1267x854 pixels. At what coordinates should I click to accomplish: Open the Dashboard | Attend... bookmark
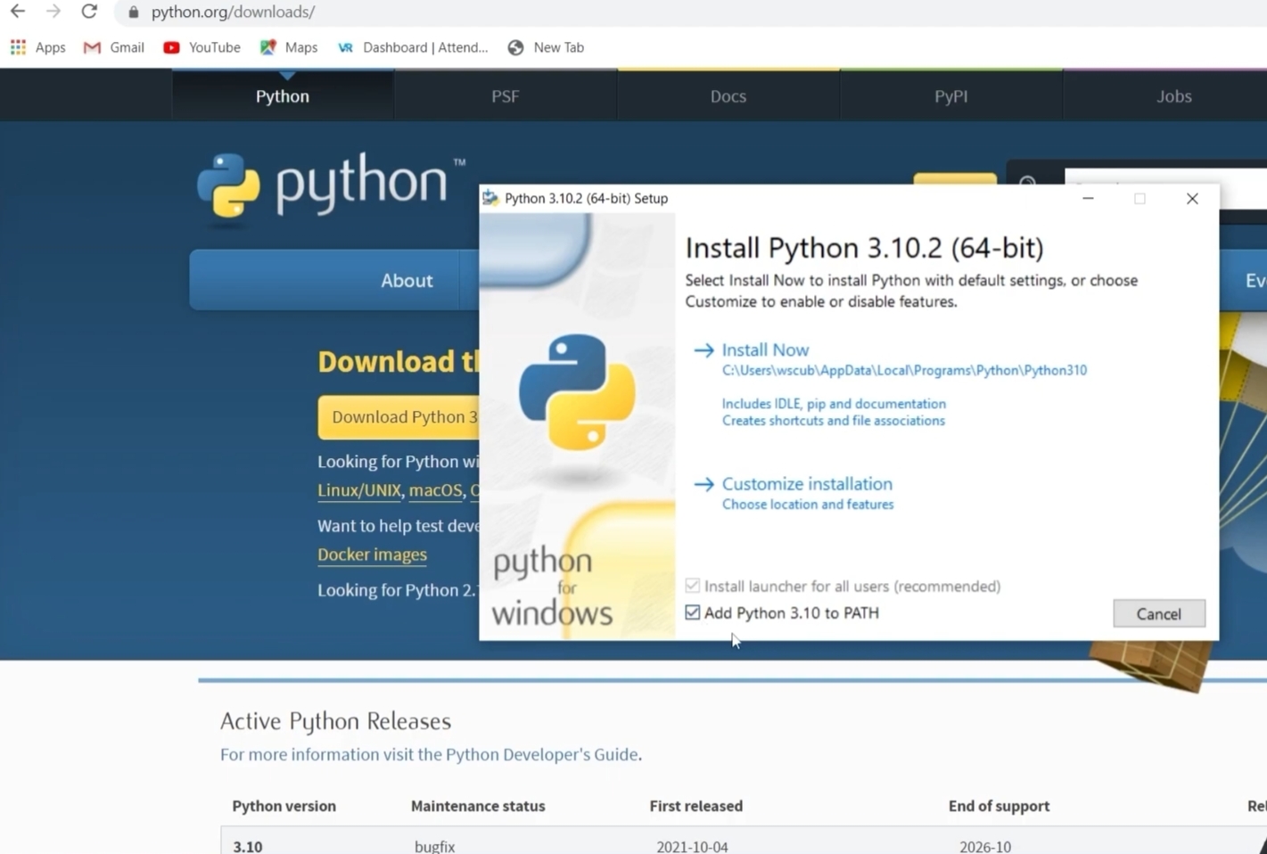[412, 47]
